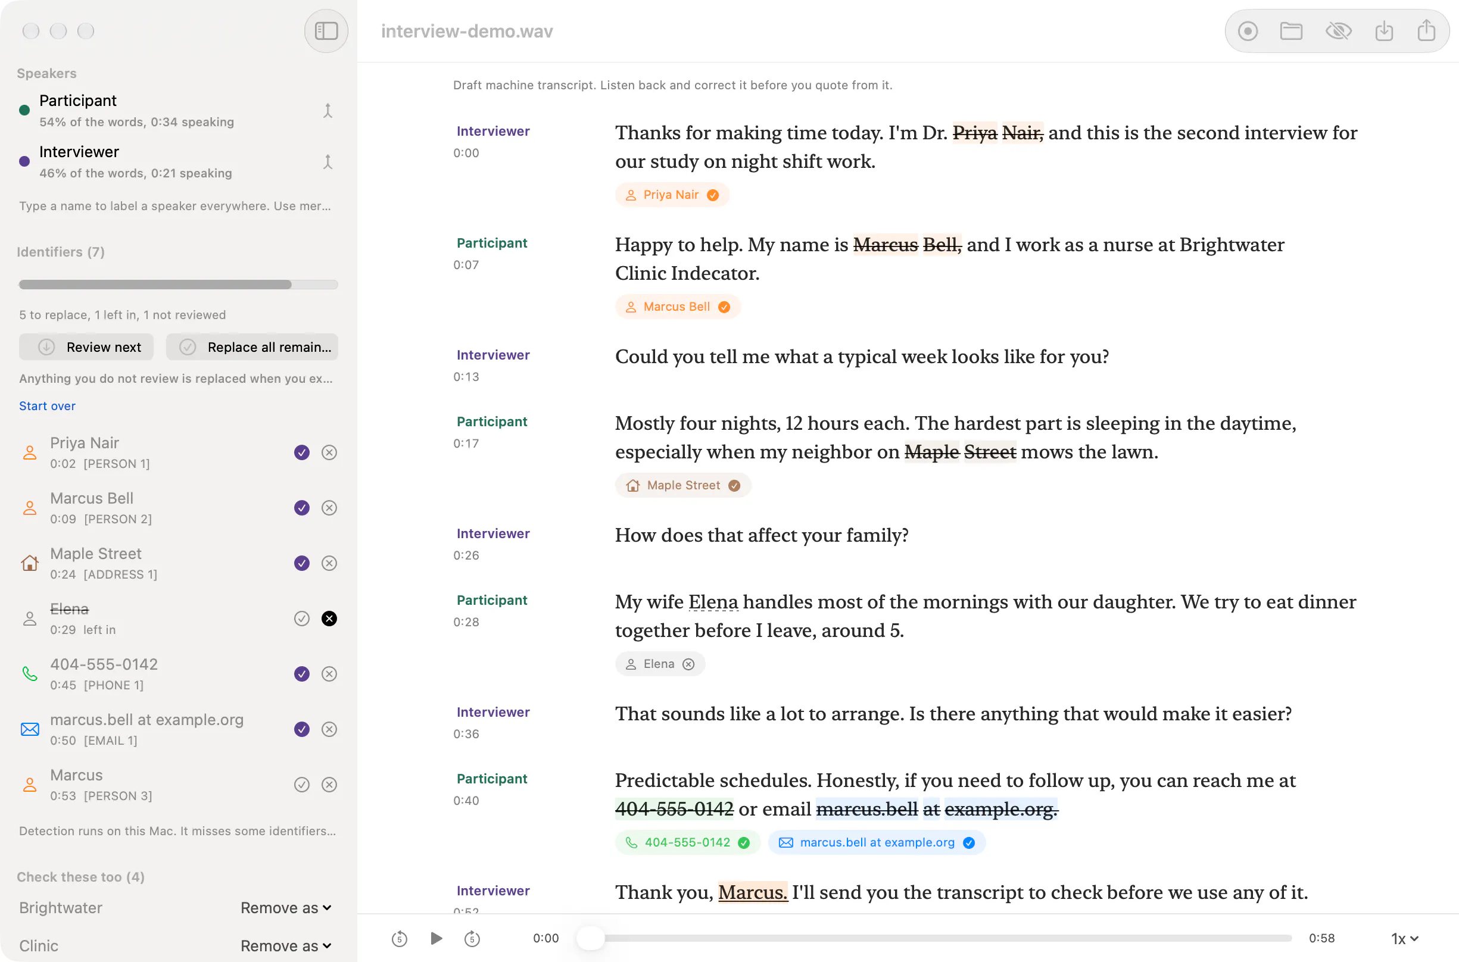The image size is (1459, 962).
Task: Click interview-demo.wav file title
Action: 466,31
